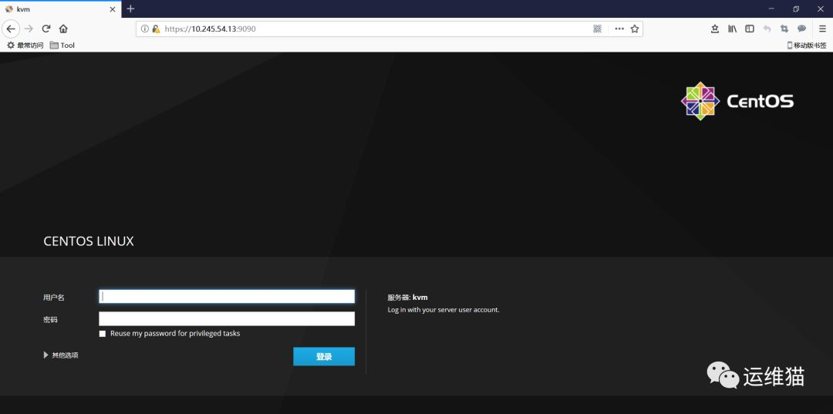Image resolution: width=833 pixels, height=414 pixels.
Task: Bookmark this page with the star icon
Action: pos(634,29)
